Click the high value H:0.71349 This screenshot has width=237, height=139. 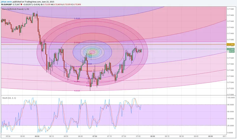56,5
